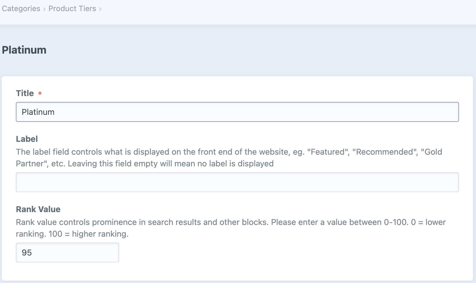Click the Platinum page heading
Viewport: 476px width, 283px height.
coord(24,50)
